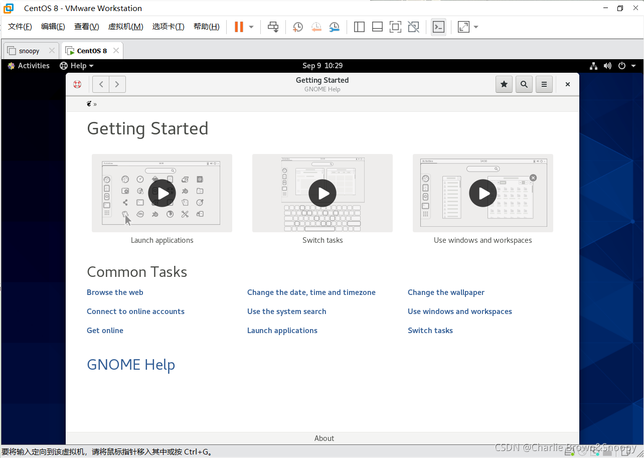
Task: Open the Get online link
Action: [x=105, y=331]
